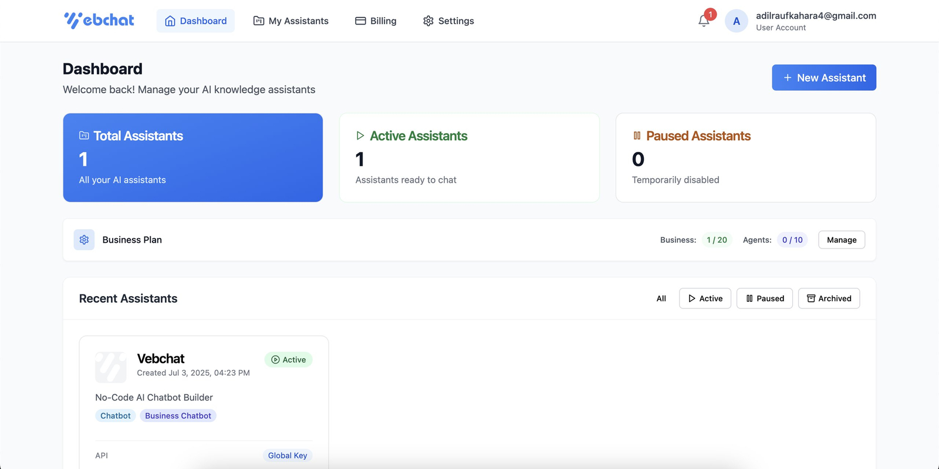Screen dimensions: 939x469
Task: Click the account email adilraufkahara4@gmail.com
Action: coord(816,16)
